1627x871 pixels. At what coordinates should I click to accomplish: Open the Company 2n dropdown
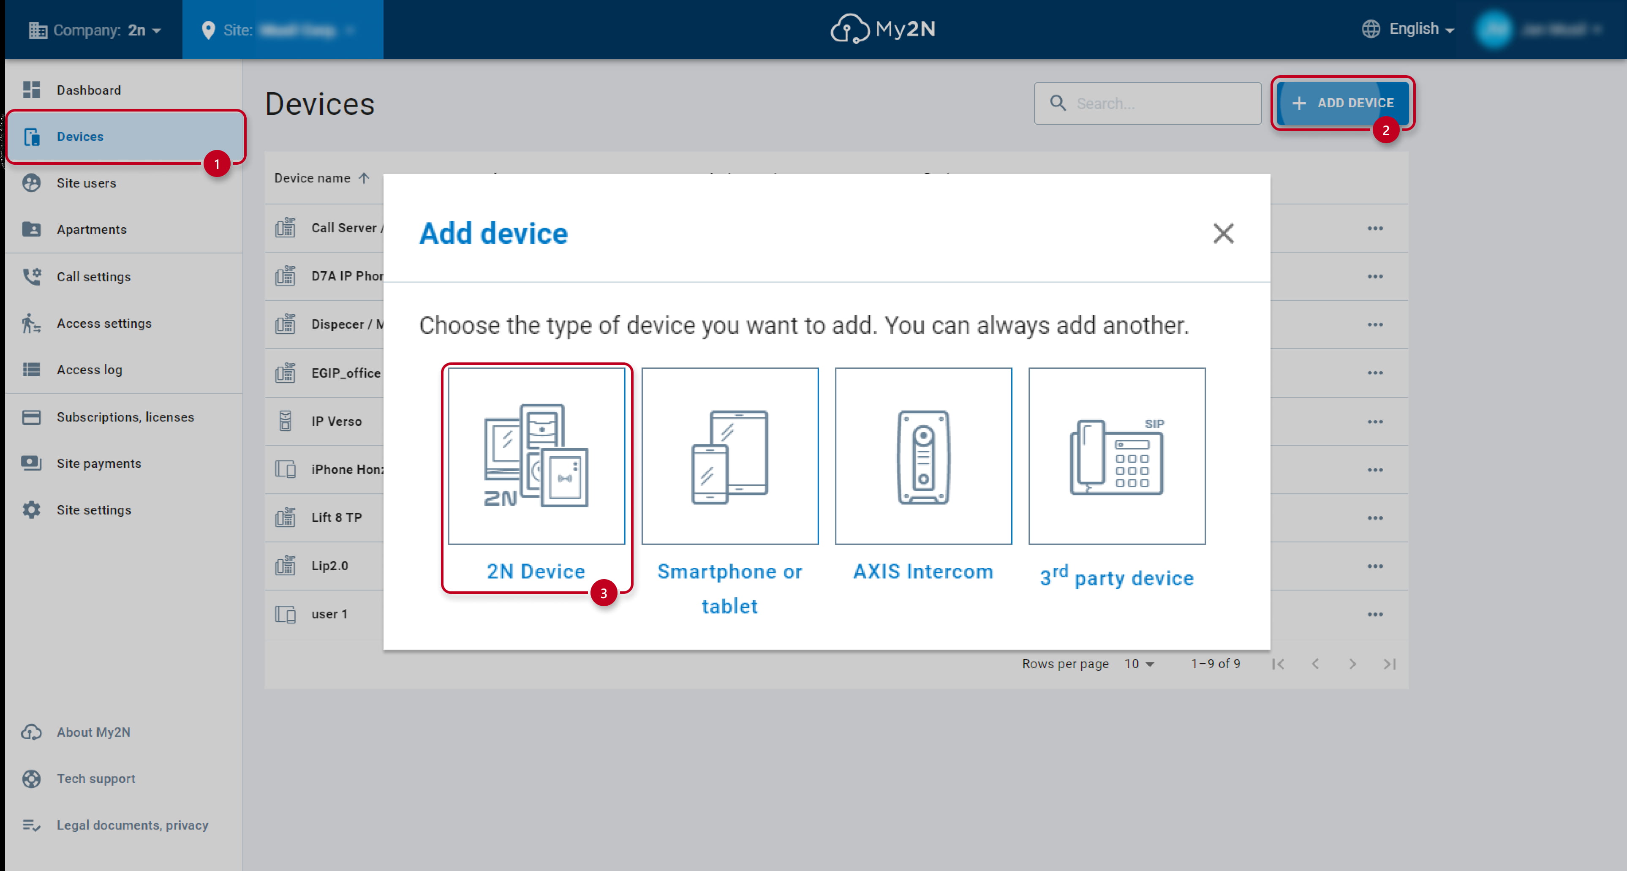[x=95, y=30]
